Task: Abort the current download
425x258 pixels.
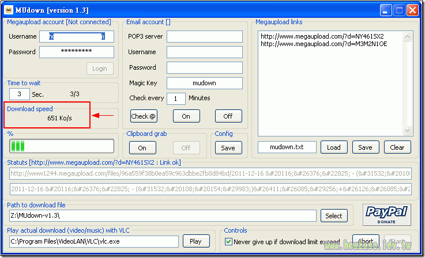Action: coord(366,241)
